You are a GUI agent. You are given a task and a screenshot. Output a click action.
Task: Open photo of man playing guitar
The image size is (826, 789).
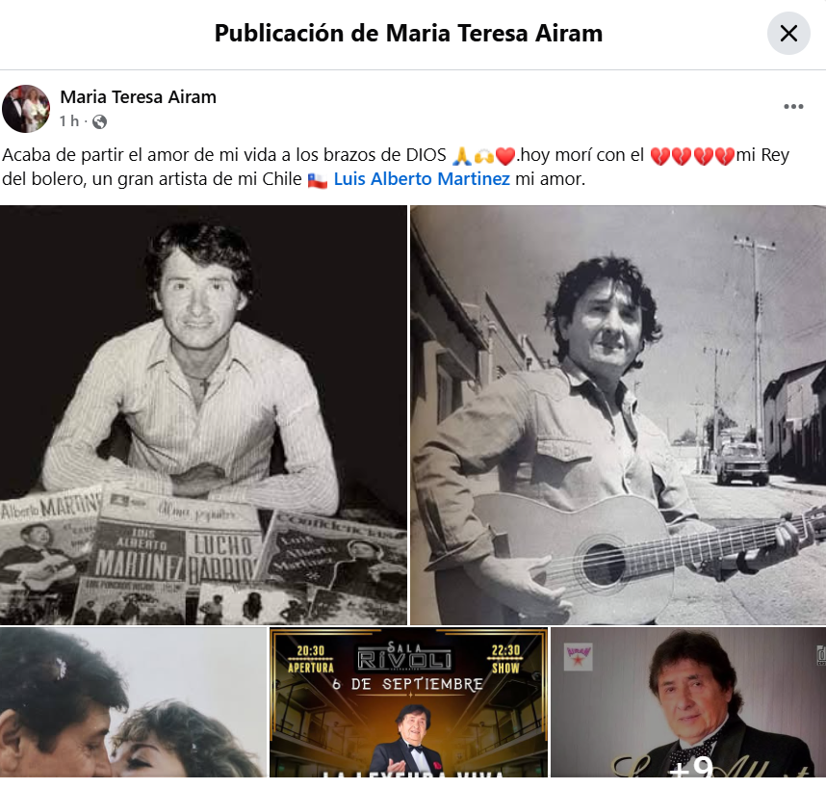618,415
